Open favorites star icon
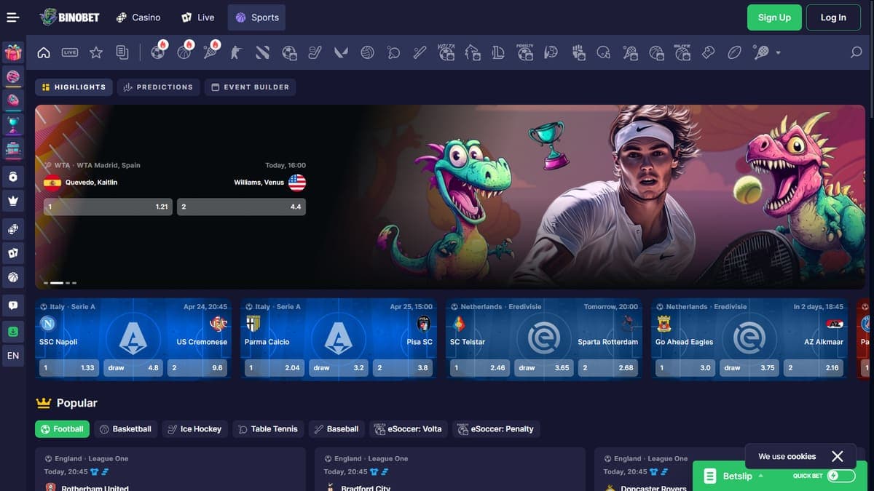 point(95,52)
